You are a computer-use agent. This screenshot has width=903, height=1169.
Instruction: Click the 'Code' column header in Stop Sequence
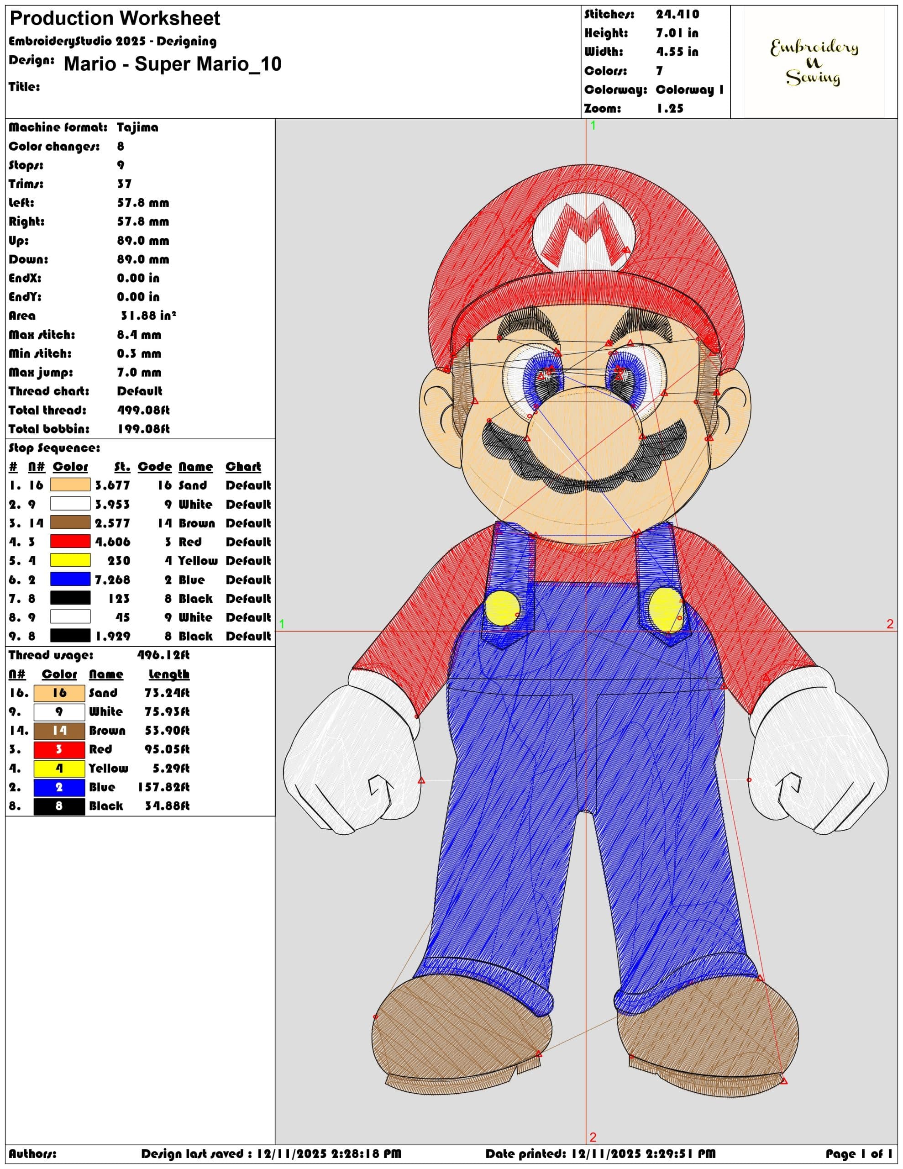click(x=155, y=467)
